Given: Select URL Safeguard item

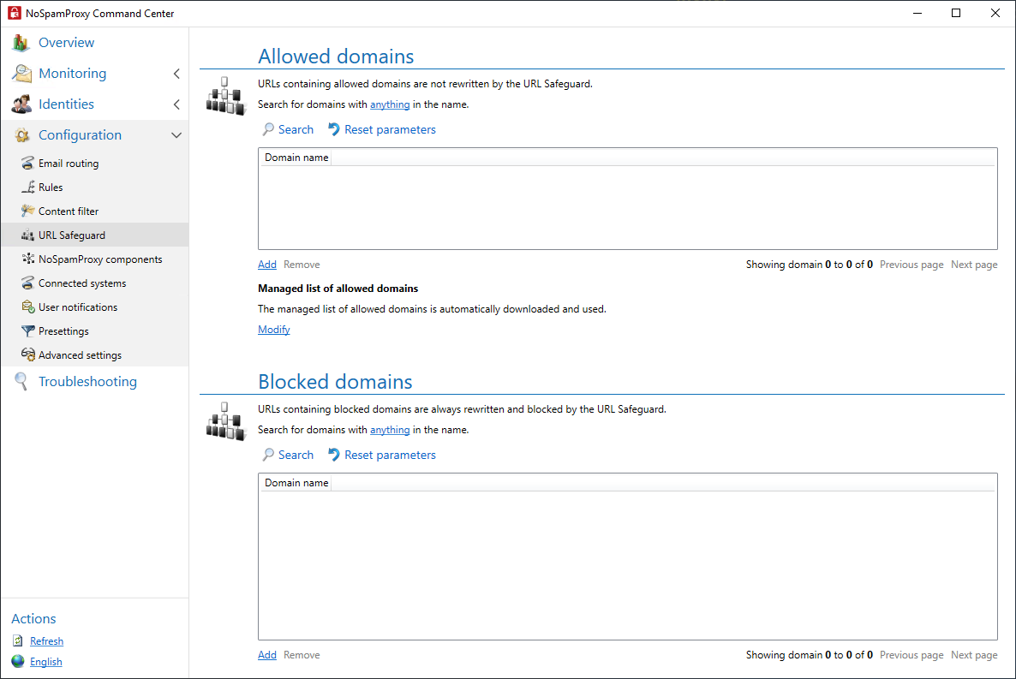Looking at the screenshot, I should point(71,235).
